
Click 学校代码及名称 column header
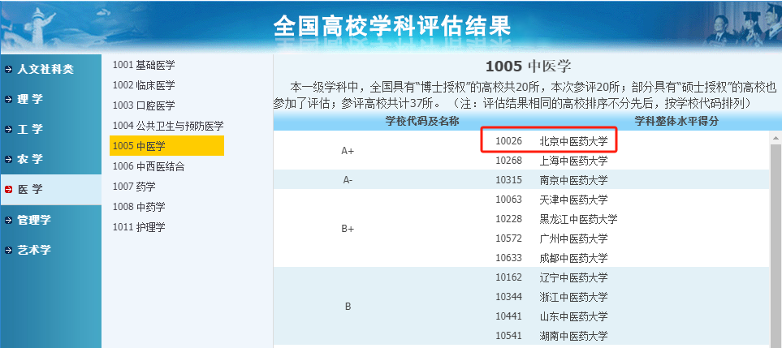422,122
